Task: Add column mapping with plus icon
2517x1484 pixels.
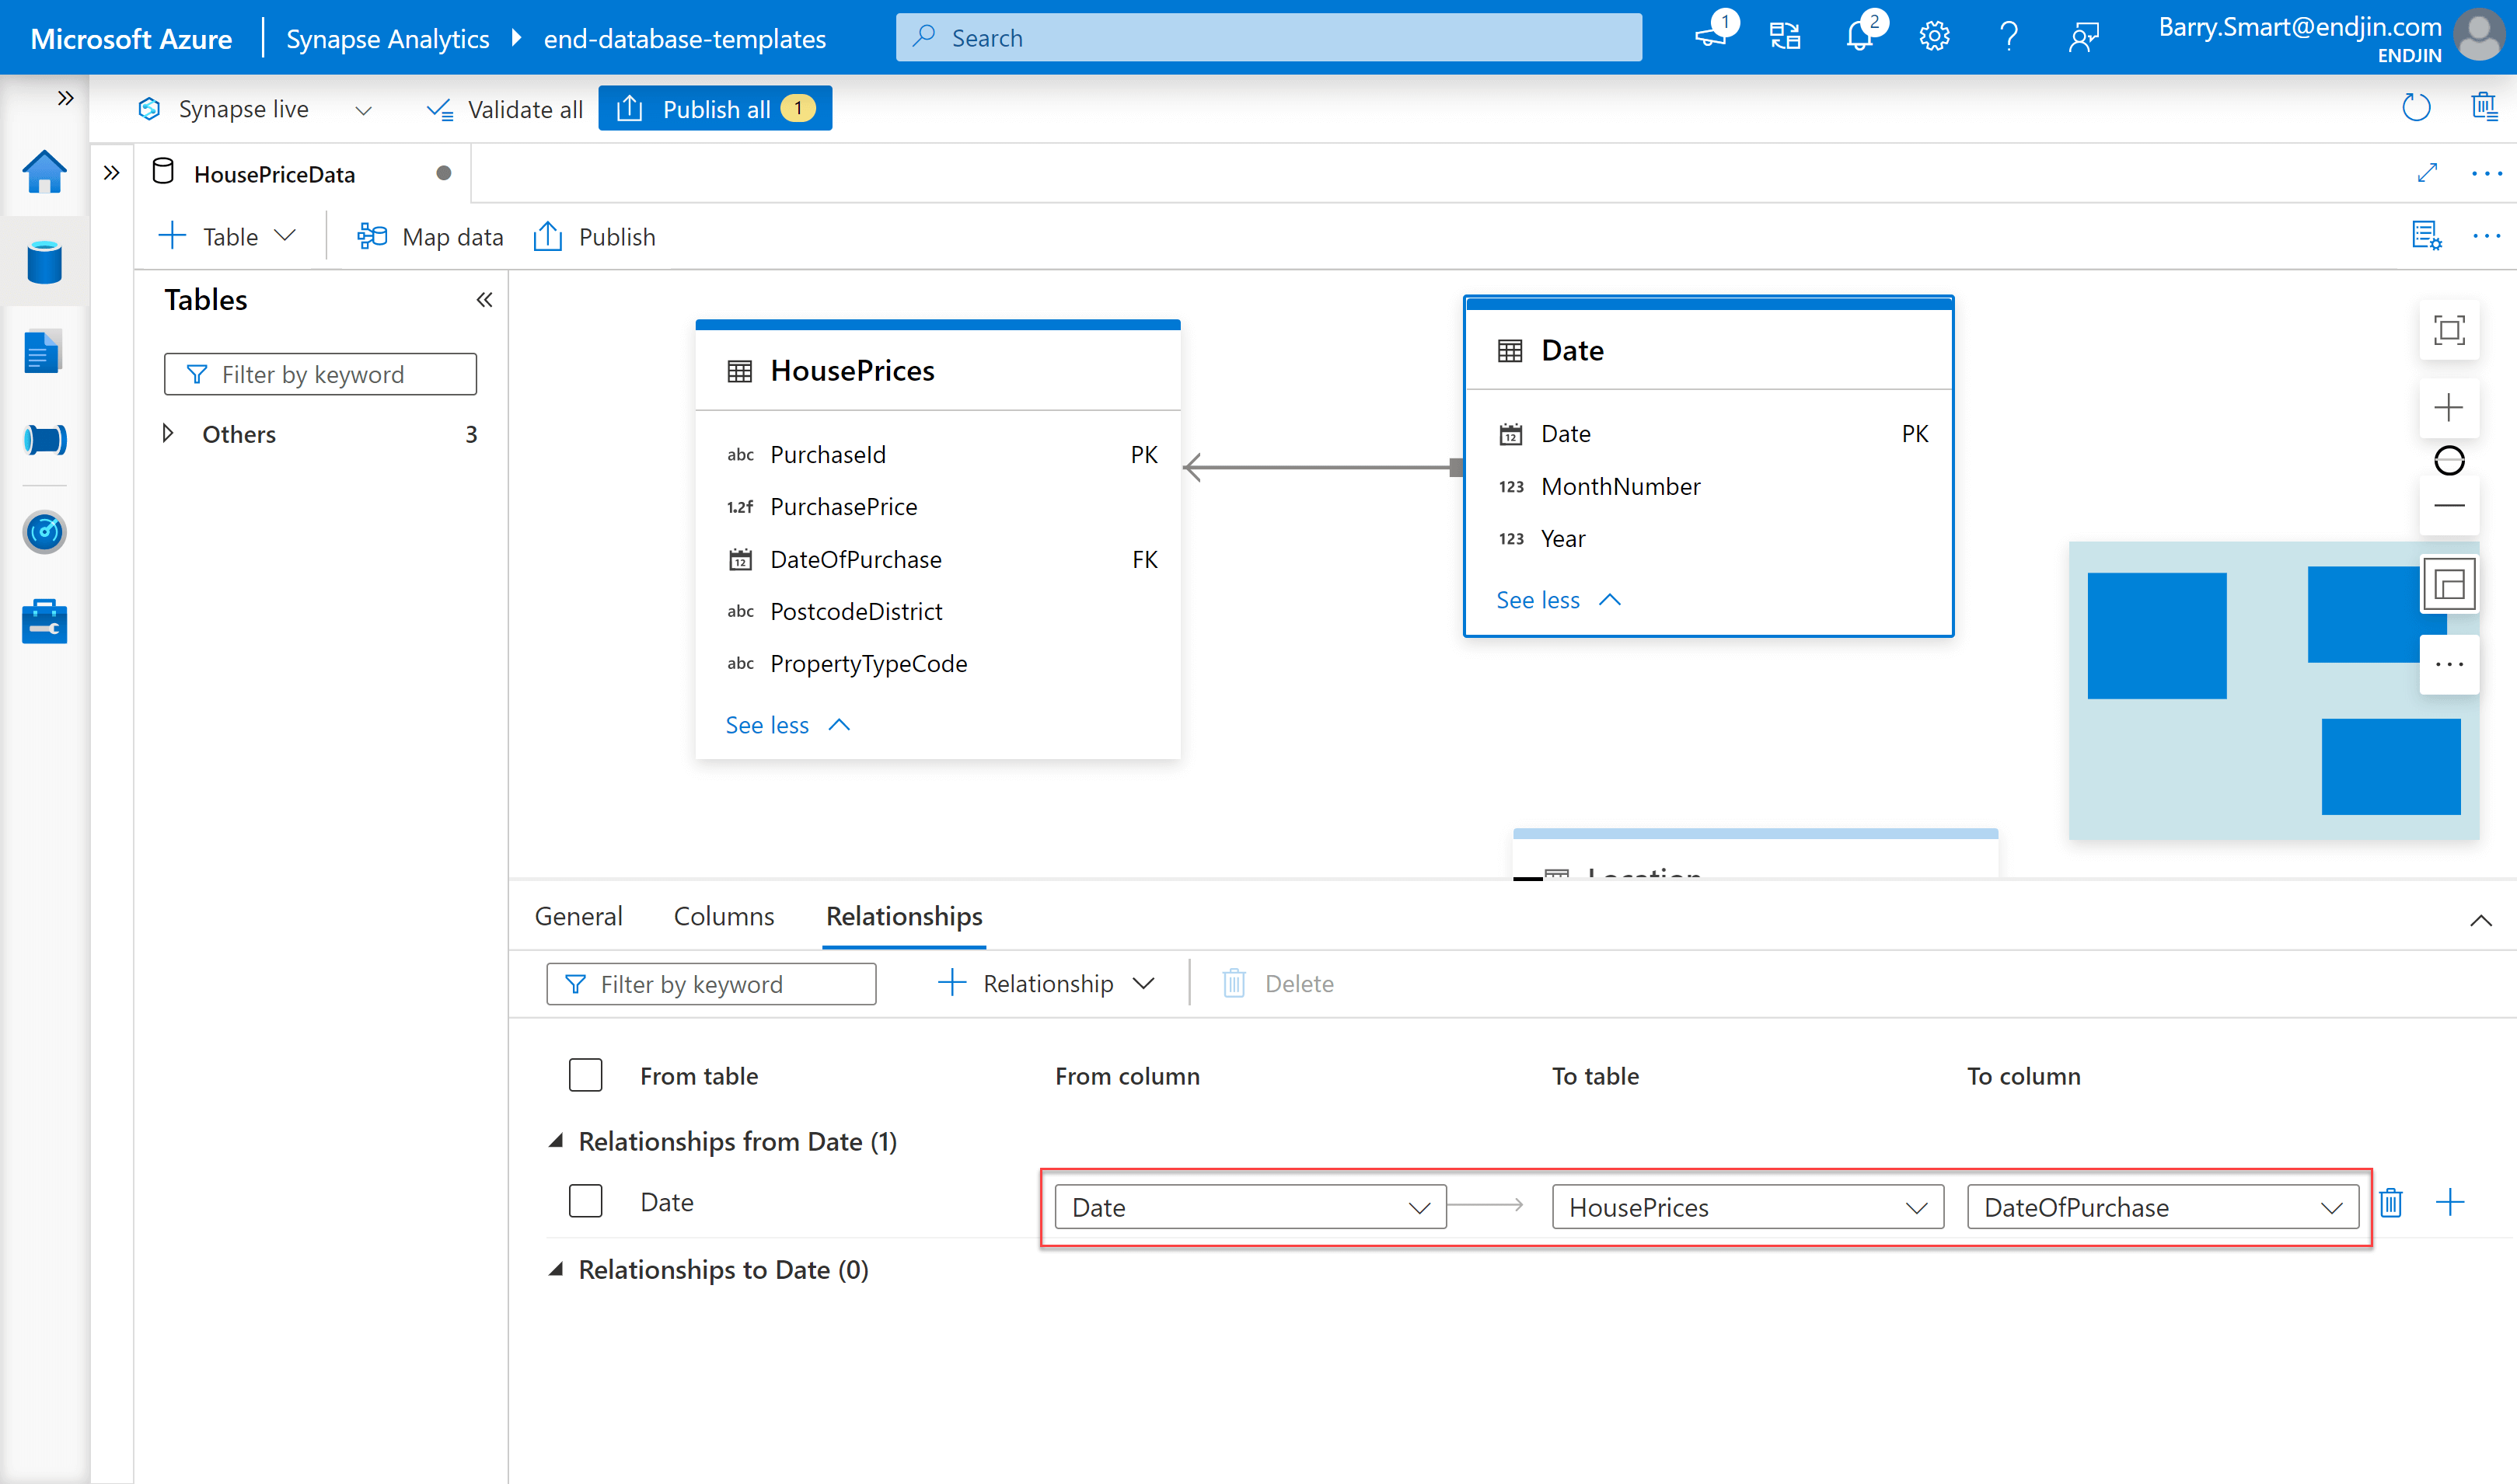Action: pyautogui.click(x=2450, y=1202)
